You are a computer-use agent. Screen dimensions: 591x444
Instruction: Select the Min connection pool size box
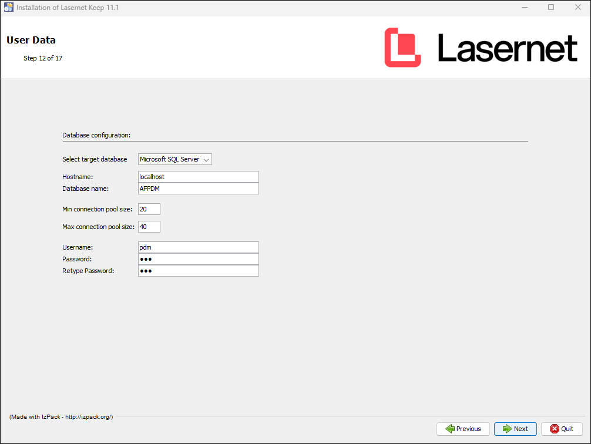pos(149,209)
